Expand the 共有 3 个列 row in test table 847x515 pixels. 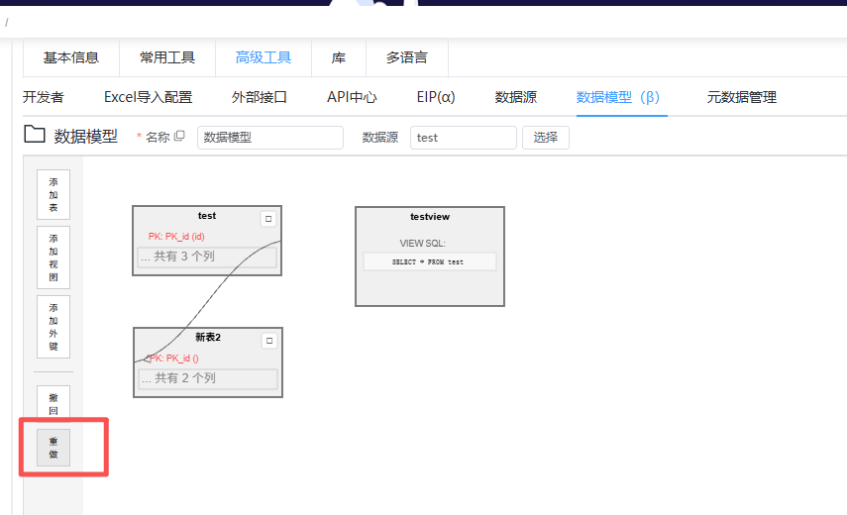coord(207,257)
